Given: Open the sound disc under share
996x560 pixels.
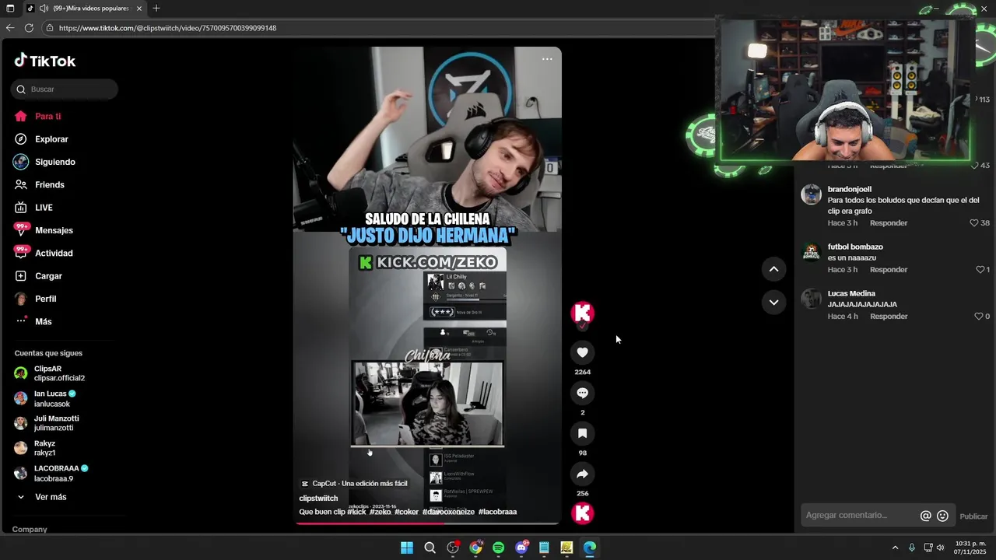Looking at the screenshot, I should point(582,513).
